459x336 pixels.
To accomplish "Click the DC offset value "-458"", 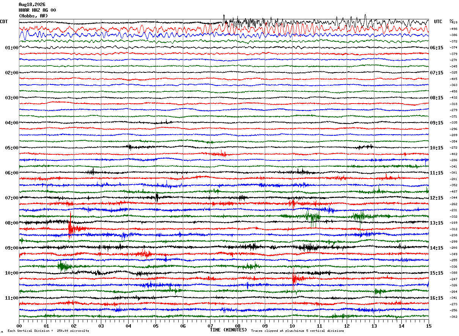I will click(453, 91).
